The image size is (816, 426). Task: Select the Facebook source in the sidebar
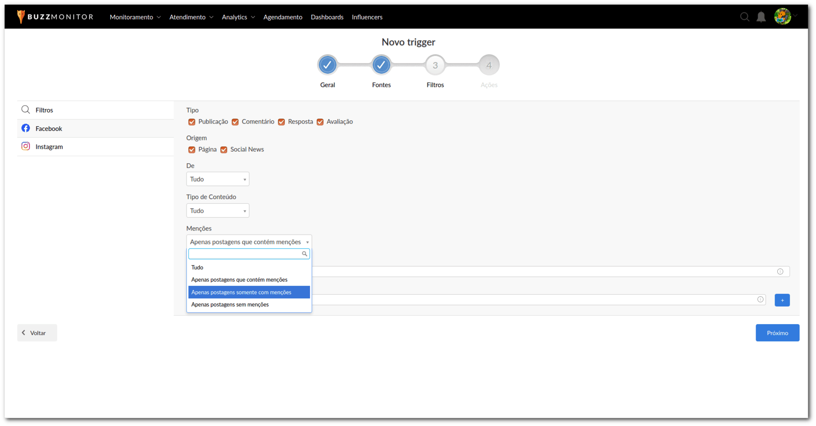[49, 129]
